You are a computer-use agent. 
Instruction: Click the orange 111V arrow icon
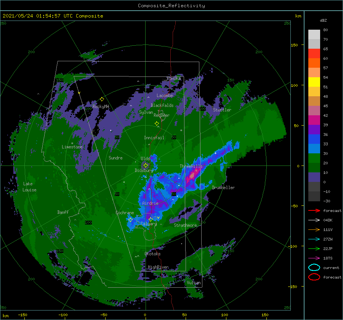(x=314, y=229)
